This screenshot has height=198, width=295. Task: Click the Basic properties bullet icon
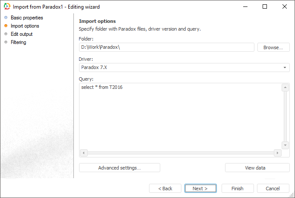pyautogui.click(x=6, y=18)
